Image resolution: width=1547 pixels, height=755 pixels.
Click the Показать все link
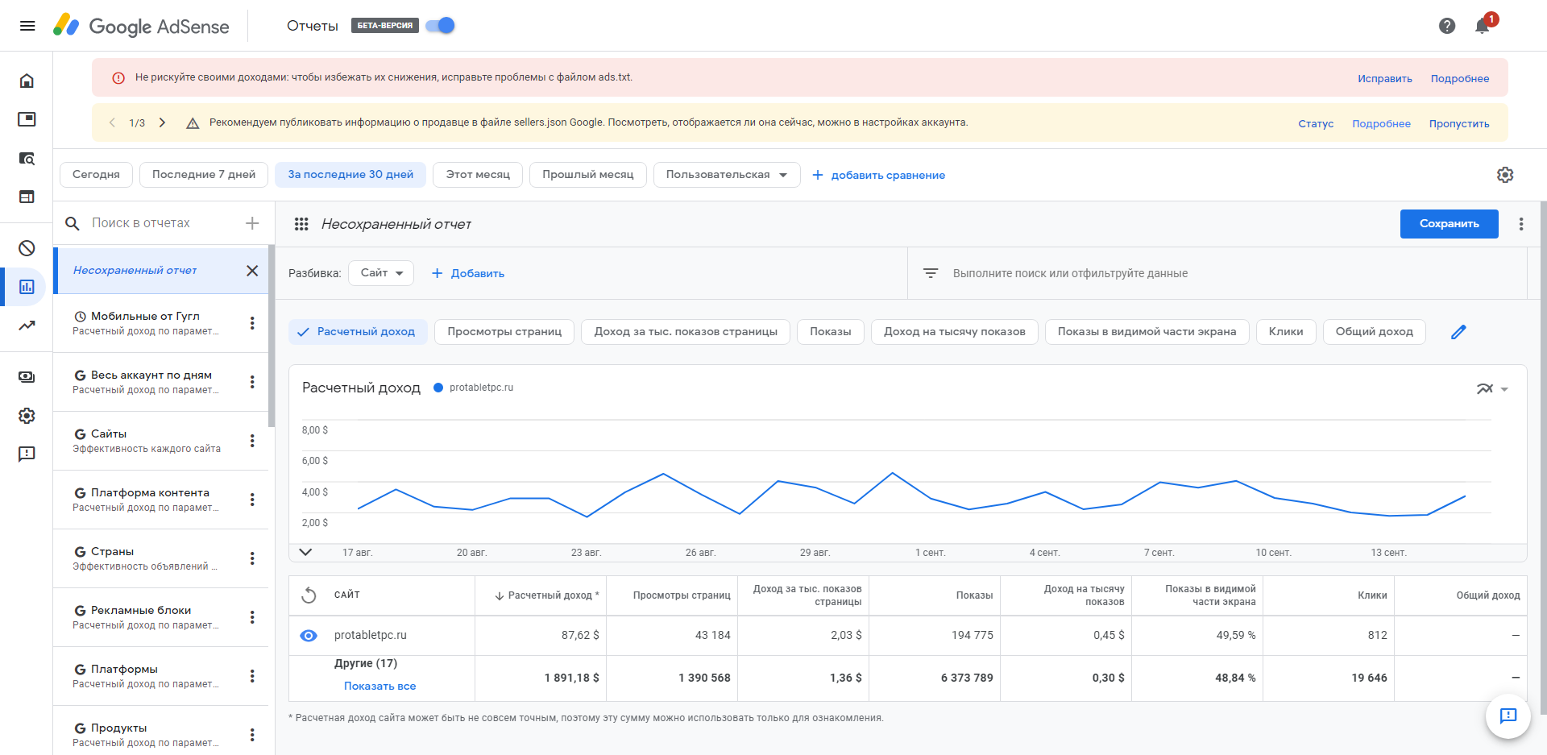379,687
